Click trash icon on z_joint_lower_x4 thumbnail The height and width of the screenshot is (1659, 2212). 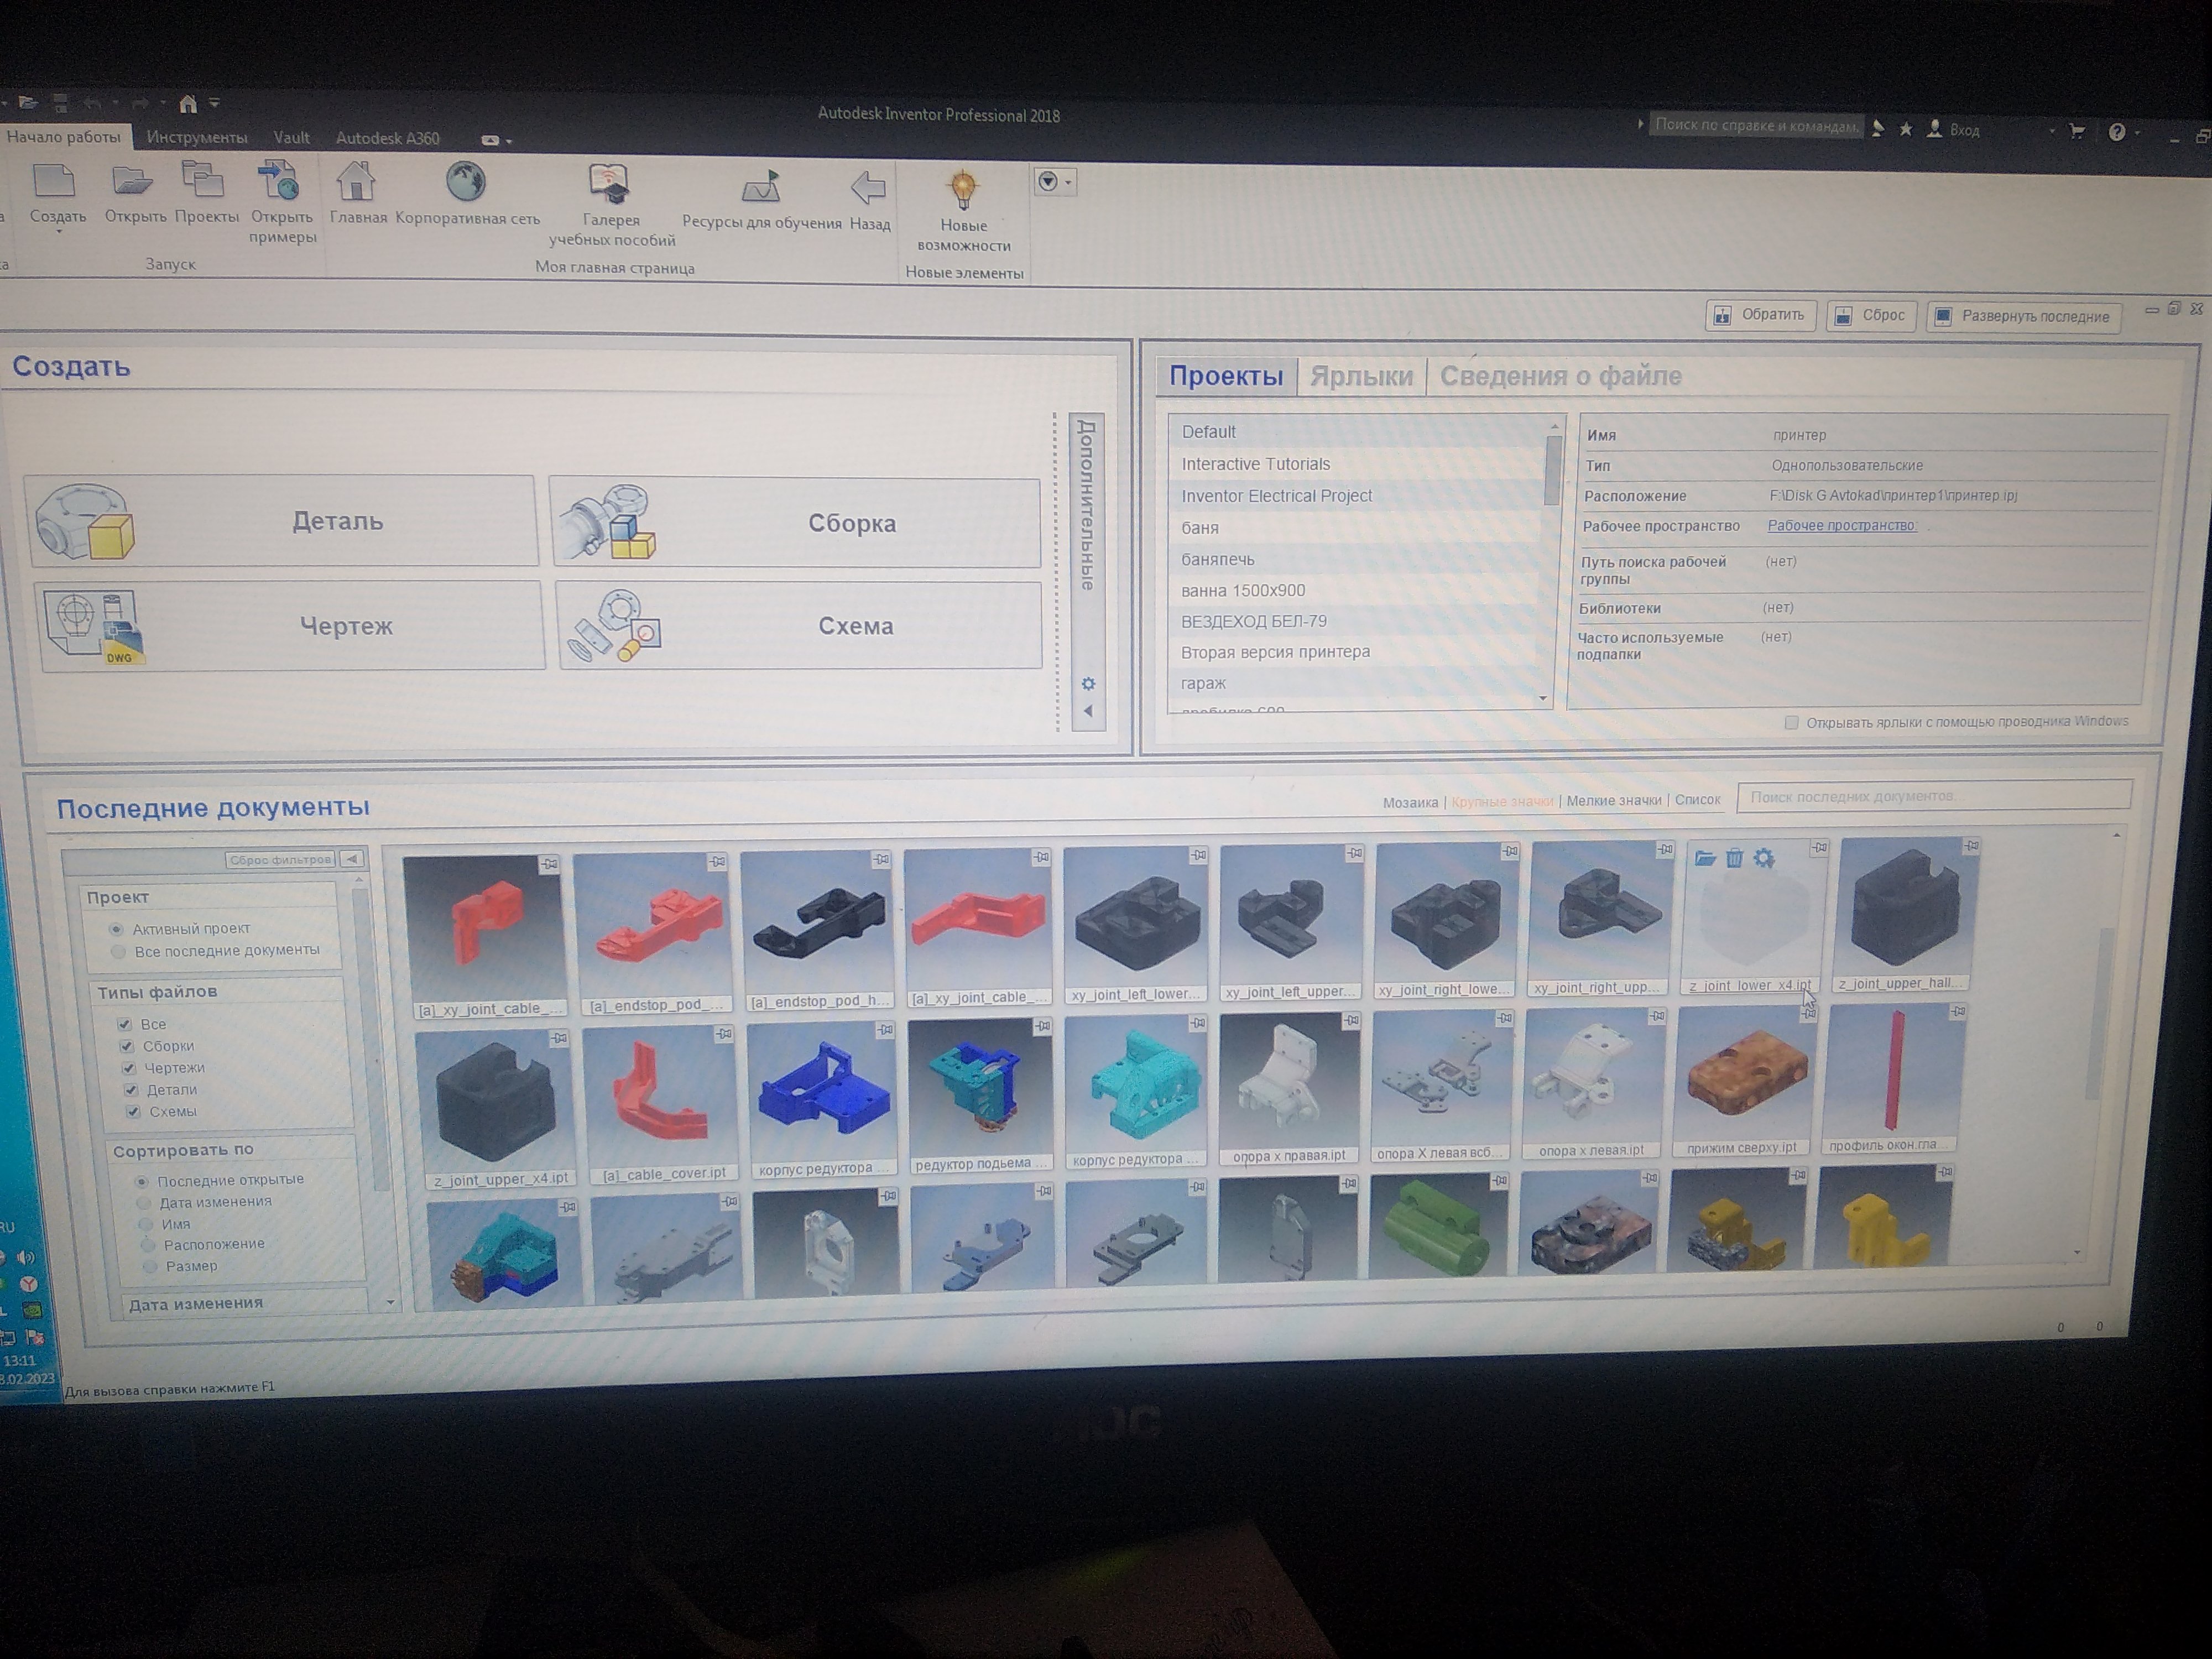(1735, 858)
